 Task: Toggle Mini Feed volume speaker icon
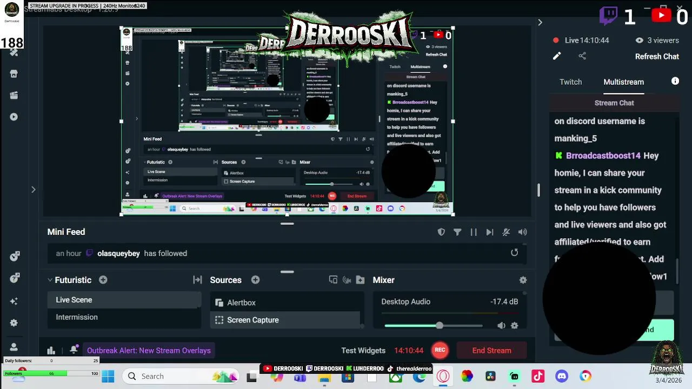(522, 232)
